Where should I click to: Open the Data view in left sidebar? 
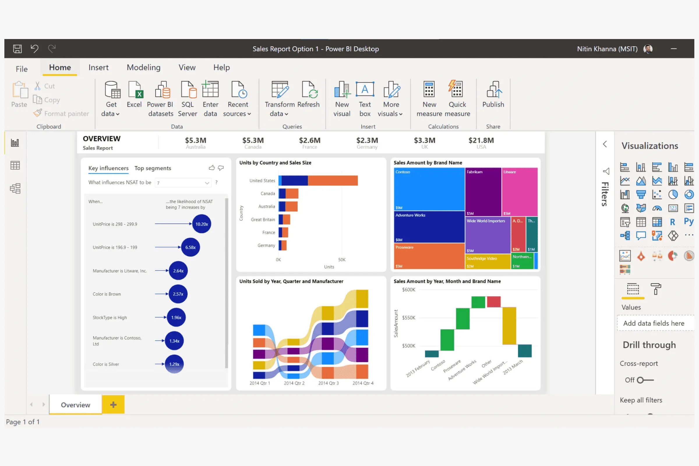tap(15, 165)
